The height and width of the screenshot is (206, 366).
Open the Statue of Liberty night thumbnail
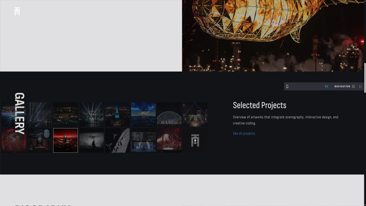coord(117,114)
